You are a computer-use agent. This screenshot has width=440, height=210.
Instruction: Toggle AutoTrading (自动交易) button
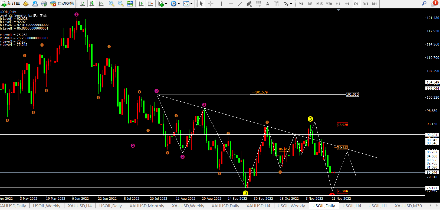[x=62, y=4]
